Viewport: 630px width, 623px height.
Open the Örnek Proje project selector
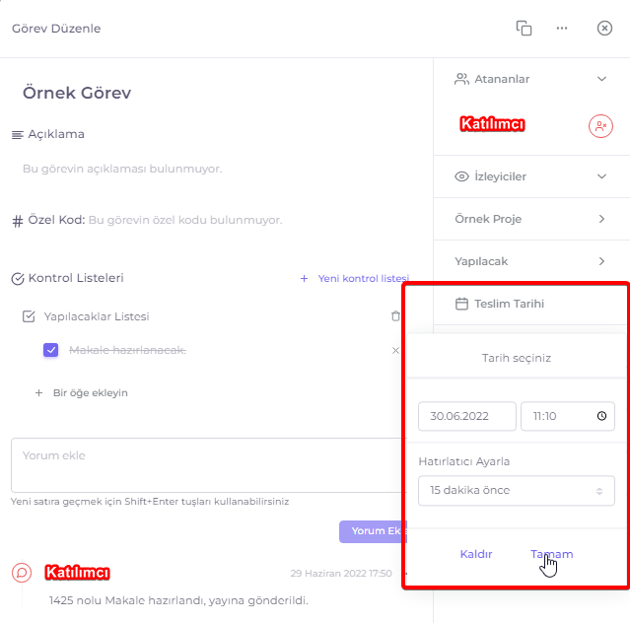[x=530, y=219]
